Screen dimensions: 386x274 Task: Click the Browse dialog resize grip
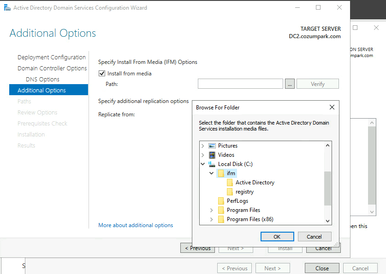click(336, 244)
